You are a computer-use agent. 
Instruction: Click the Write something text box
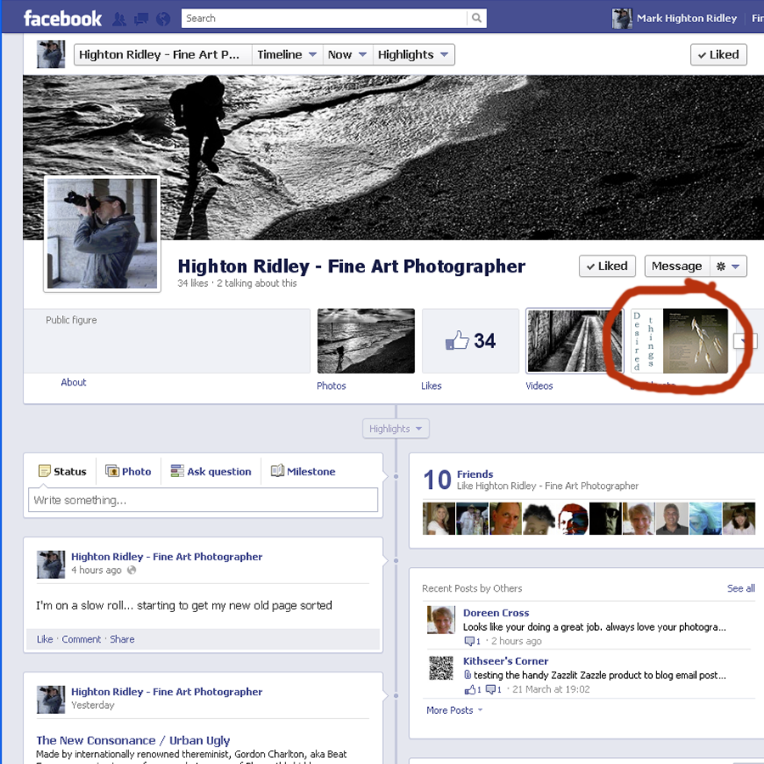tap(203, 500)
